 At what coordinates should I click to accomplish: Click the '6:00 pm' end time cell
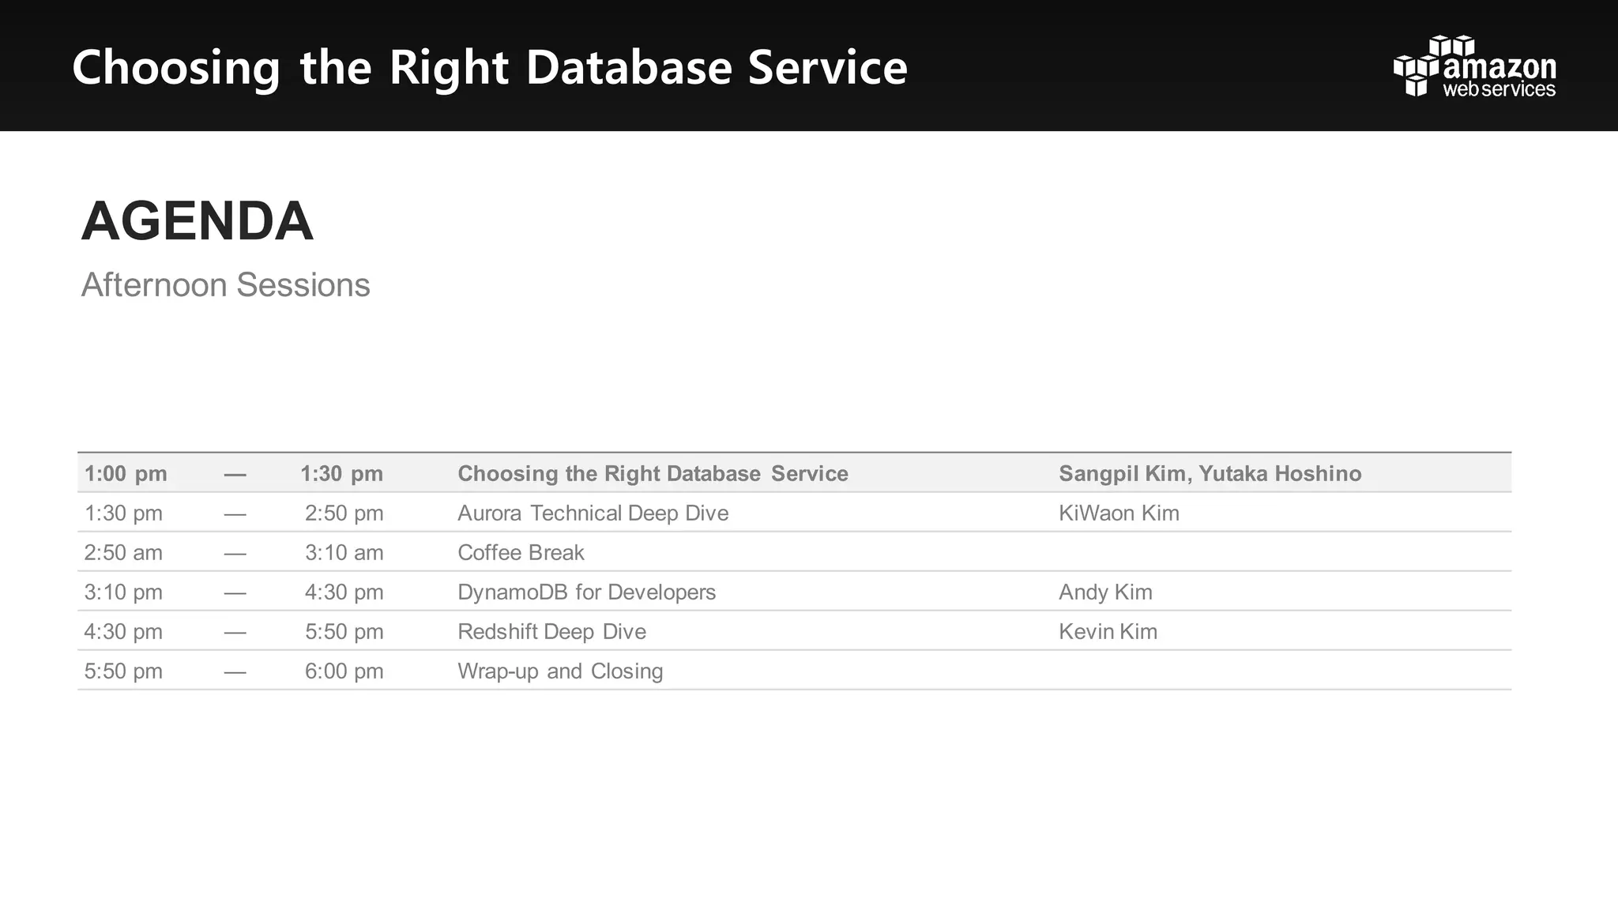[x=344, y=671]
